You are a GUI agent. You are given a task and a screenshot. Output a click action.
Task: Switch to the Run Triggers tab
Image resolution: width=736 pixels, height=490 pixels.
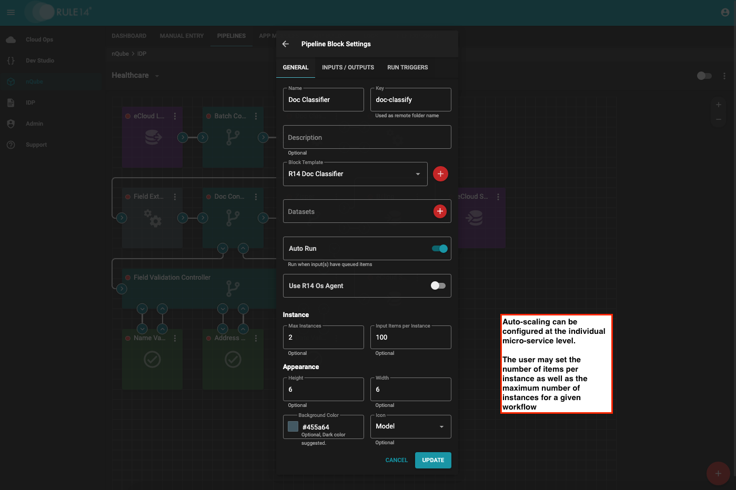[407, 67]
